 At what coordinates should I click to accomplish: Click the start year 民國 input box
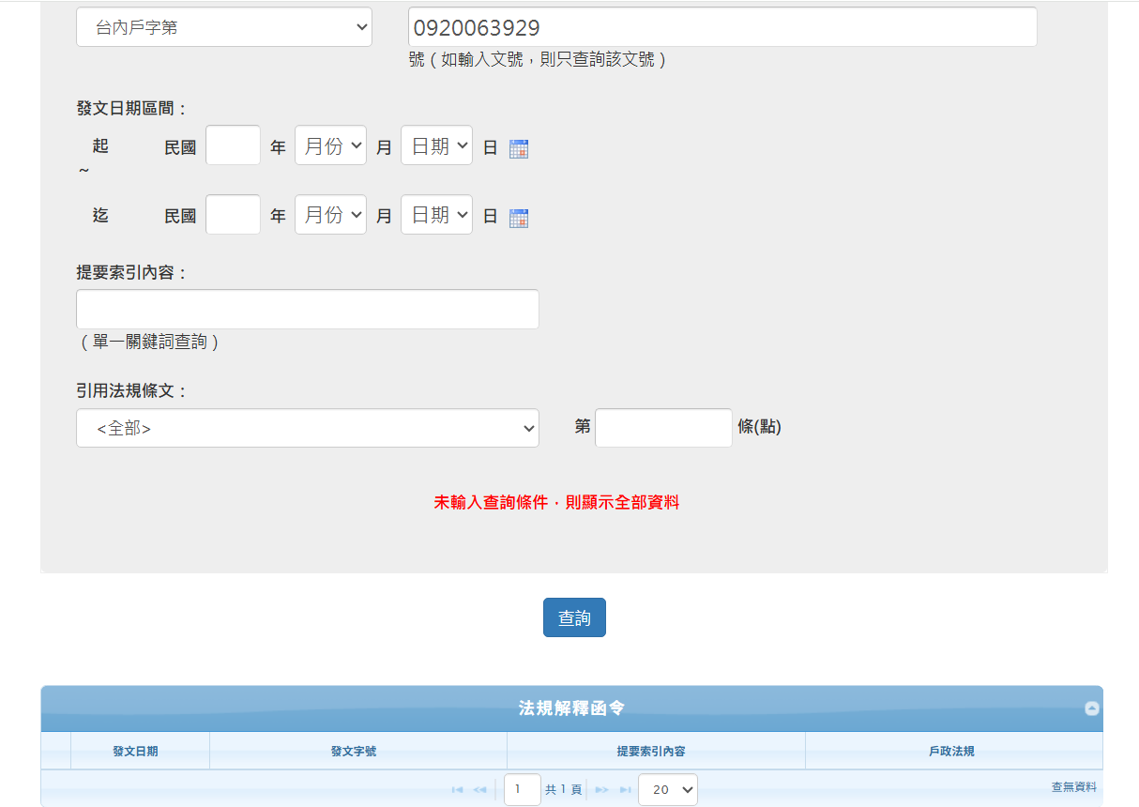(233, 146)
